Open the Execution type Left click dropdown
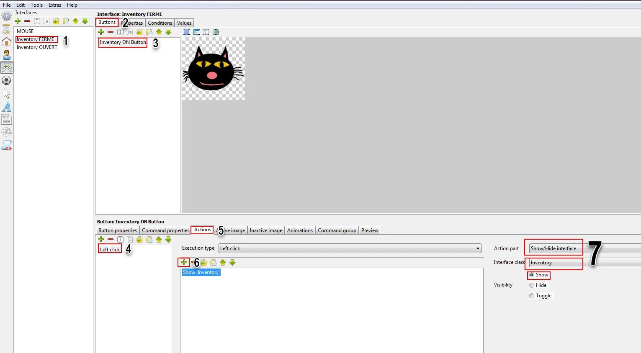This screenshot has width=641, height=353. tap(350, 248)
